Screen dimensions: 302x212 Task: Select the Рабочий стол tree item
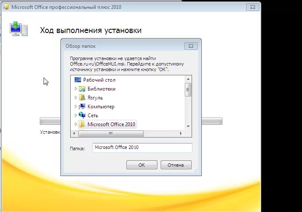click(99, 80)
